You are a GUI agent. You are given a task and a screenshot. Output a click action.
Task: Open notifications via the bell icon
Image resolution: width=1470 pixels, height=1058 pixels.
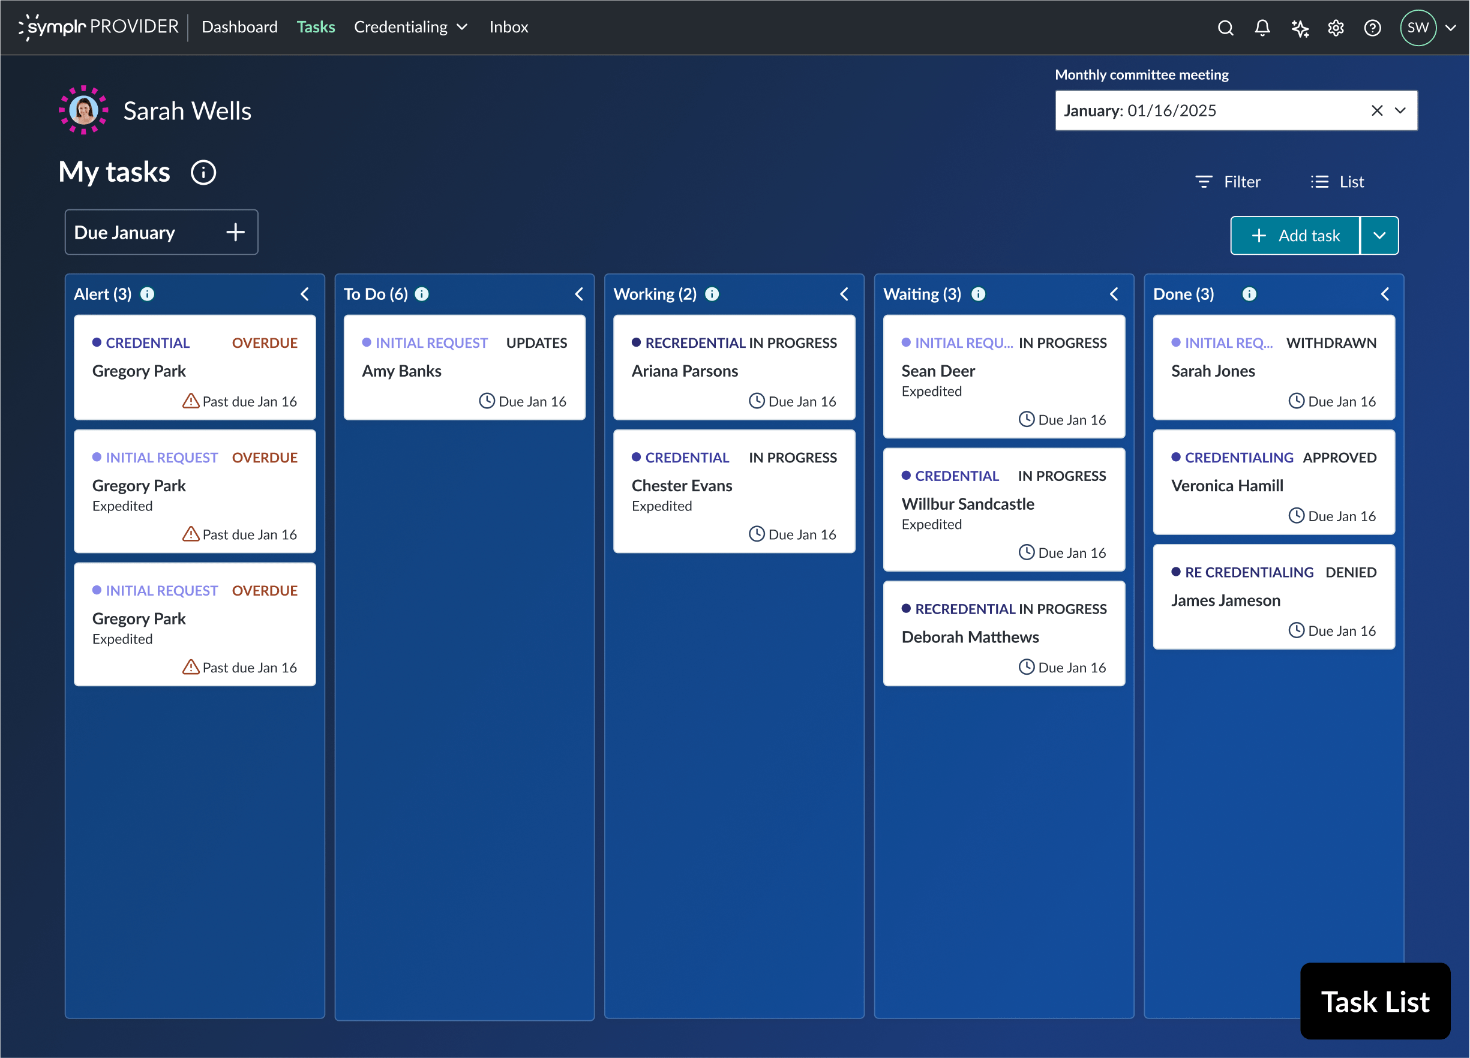click(1262, 27)
